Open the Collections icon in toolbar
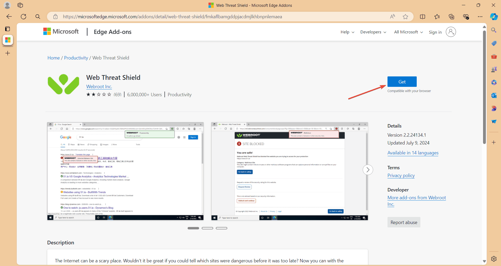 pos(451,16)
